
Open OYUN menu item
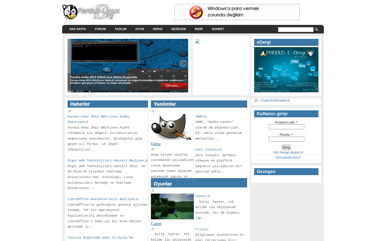click(140, 29)
